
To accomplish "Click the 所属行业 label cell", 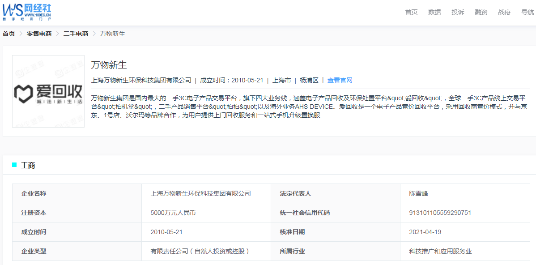I will (336, 251).
